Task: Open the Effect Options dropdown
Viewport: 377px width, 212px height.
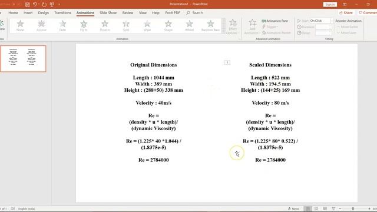Action: click(233, 26)
